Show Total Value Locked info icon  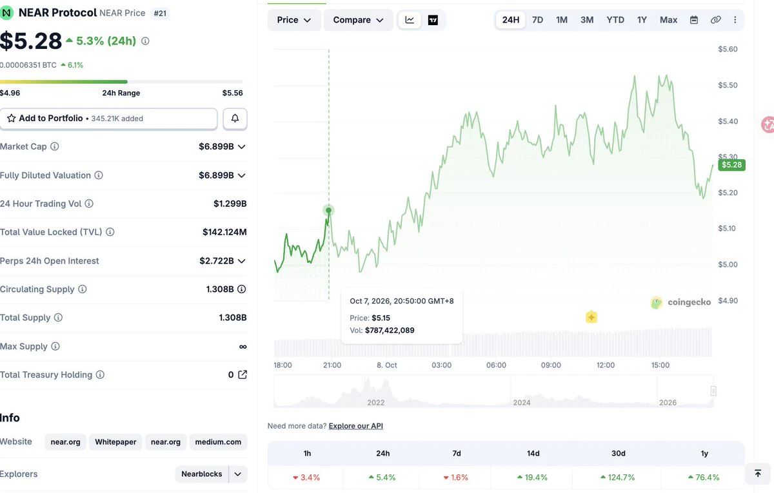110,232
